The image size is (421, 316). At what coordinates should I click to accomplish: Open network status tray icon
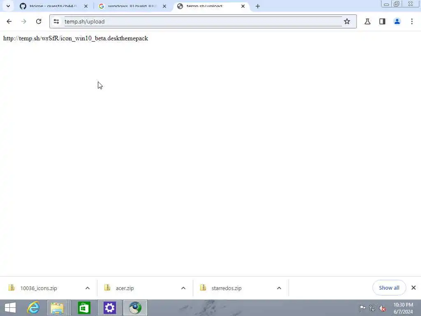372,308
